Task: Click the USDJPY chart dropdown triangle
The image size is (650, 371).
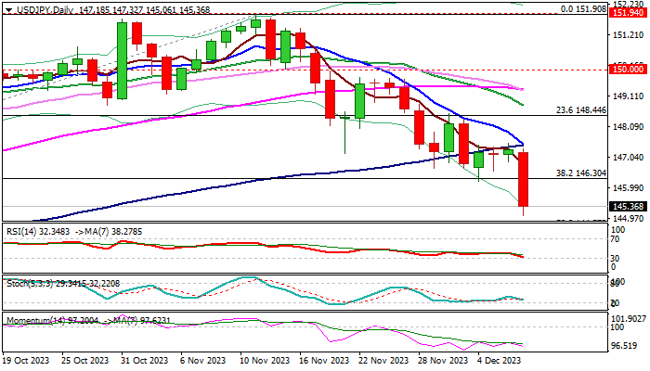Action: click(8, 9)
